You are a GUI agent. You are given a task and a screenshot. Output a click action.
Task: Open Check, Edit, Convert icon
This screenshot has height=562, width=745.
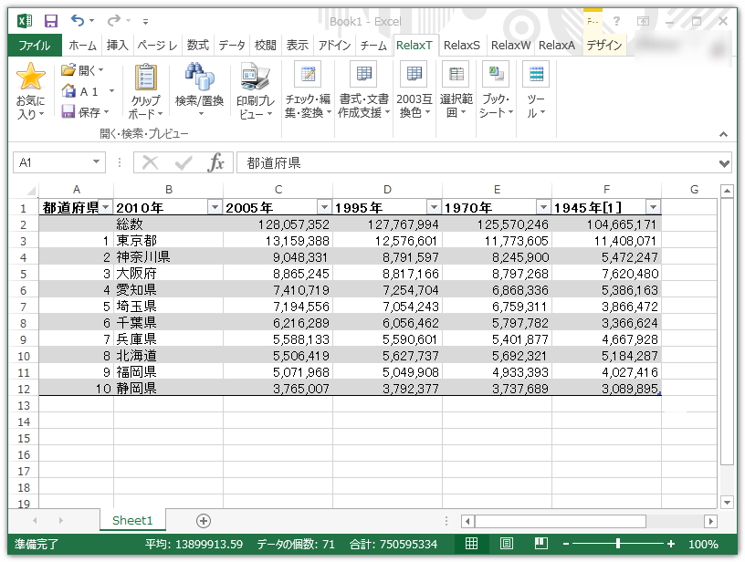pos(308,74)
